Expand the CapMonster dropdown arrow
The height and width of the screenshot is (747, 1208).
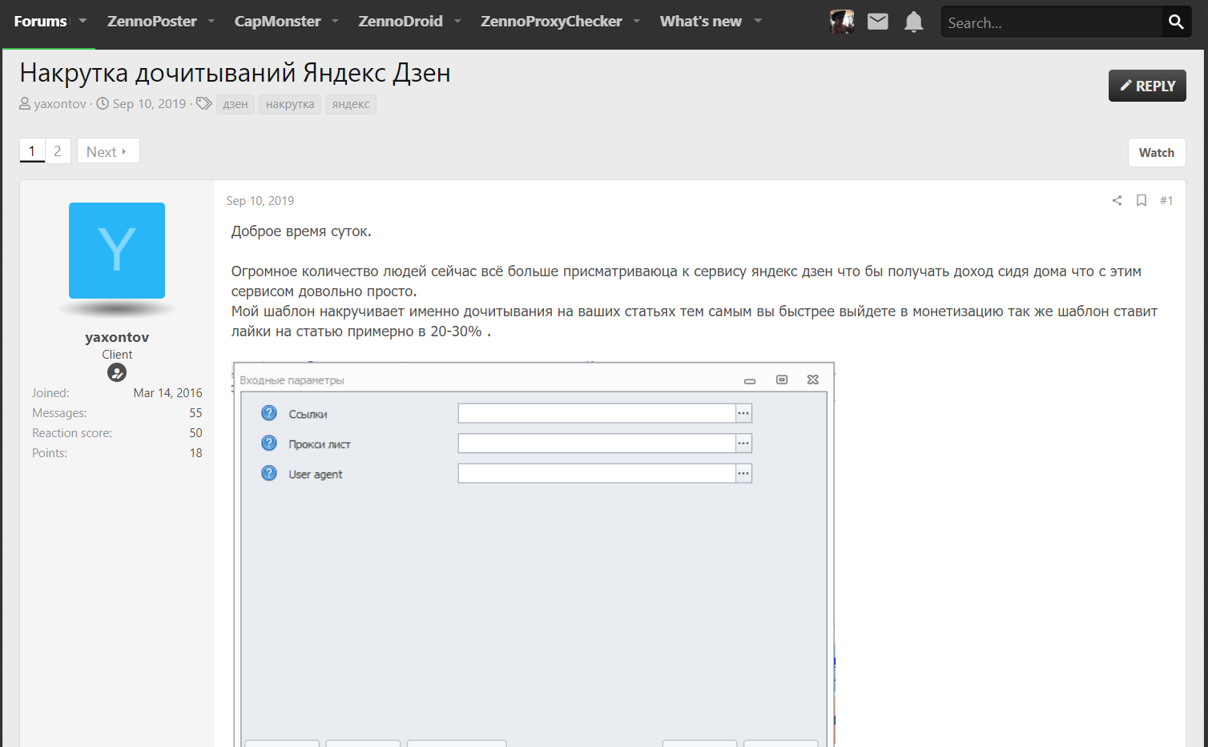tap(336, 21)
